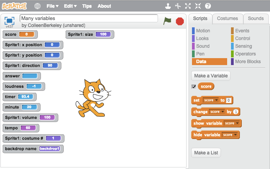Switch to the Costumes tab

click(x=227, y=18)
